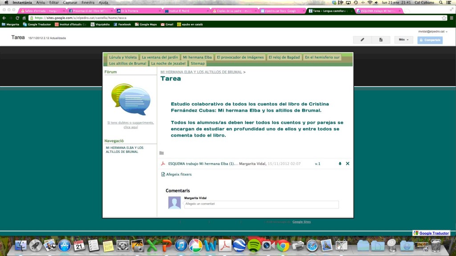This screenshot has width=456, height=256.
Task: Open Spotify from the dock
Action: [x=254, y=245]
